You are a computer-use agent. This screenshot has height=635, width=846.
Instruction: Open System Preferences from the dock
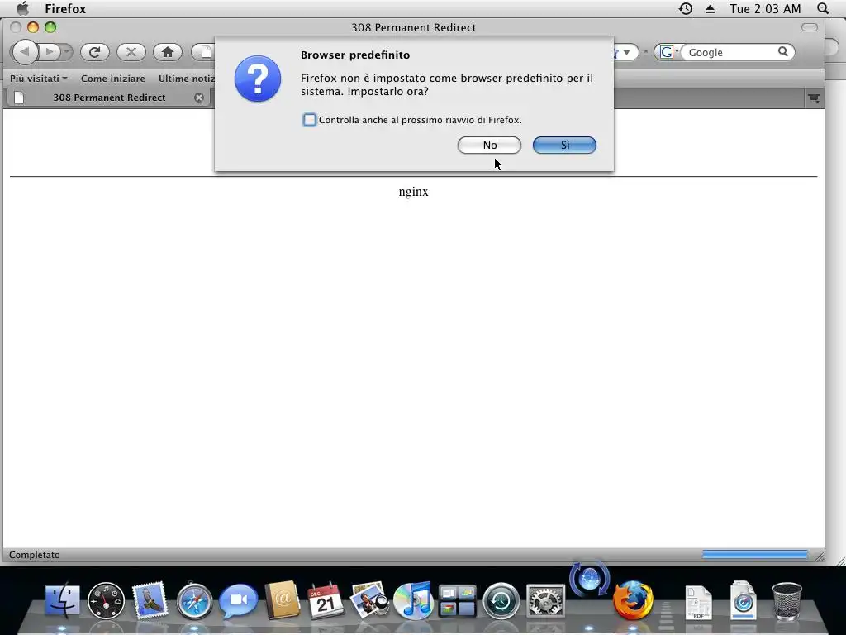point(545,600)
